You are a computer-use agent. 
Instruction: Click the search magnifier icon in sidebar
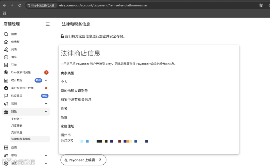tap(6, 34)
